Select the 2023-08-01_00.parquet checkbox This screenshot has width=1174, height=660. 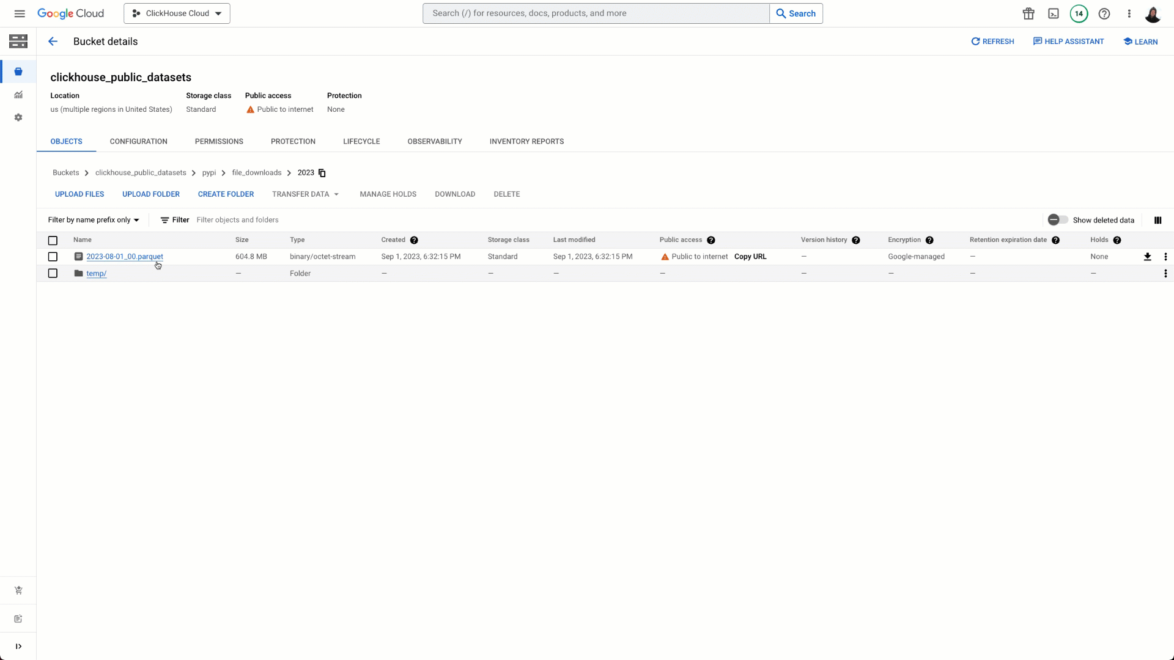click(53, 257)
